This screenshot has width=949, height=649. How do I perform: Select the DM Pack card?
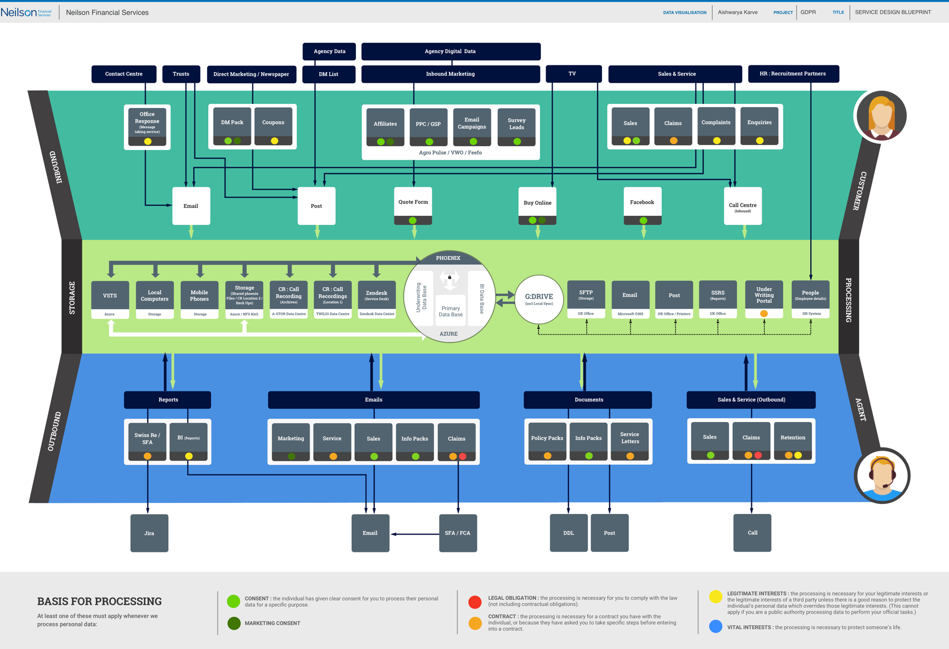click(233, 126)
